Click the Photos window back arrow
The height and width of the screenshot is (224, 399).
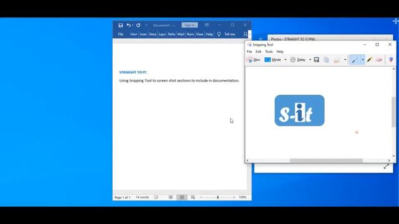point(261,39)
